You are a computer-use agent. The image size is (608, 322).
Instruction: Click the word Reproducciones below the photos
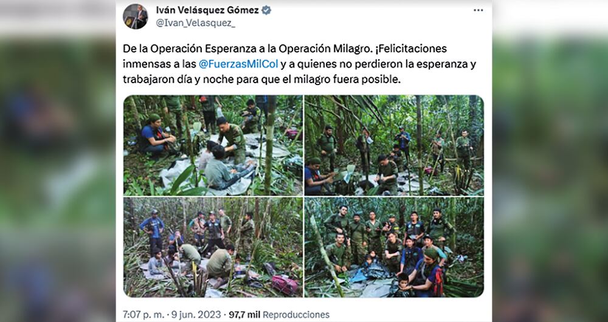tap(296, 314)
